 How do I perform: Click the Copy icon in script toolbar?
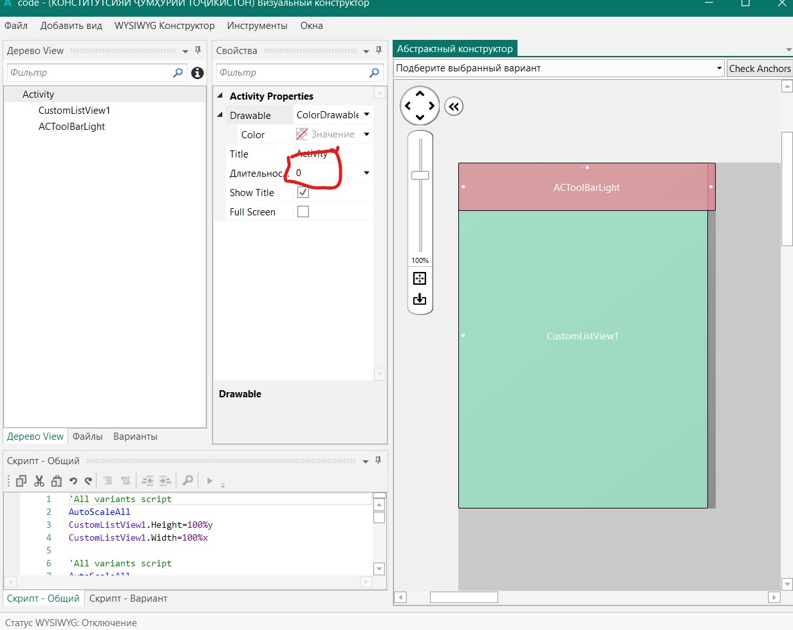(21, 480)
